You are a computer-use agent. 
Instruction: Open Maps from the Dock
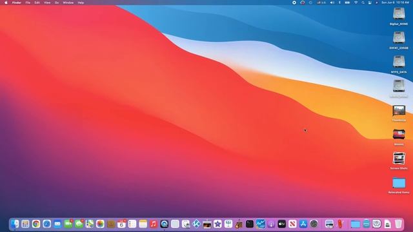[90, 224]
